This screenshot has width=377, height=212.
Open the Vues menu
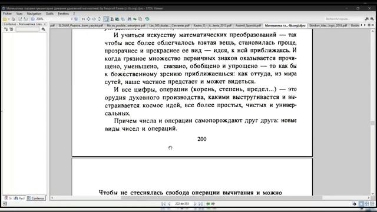point(19,14)
